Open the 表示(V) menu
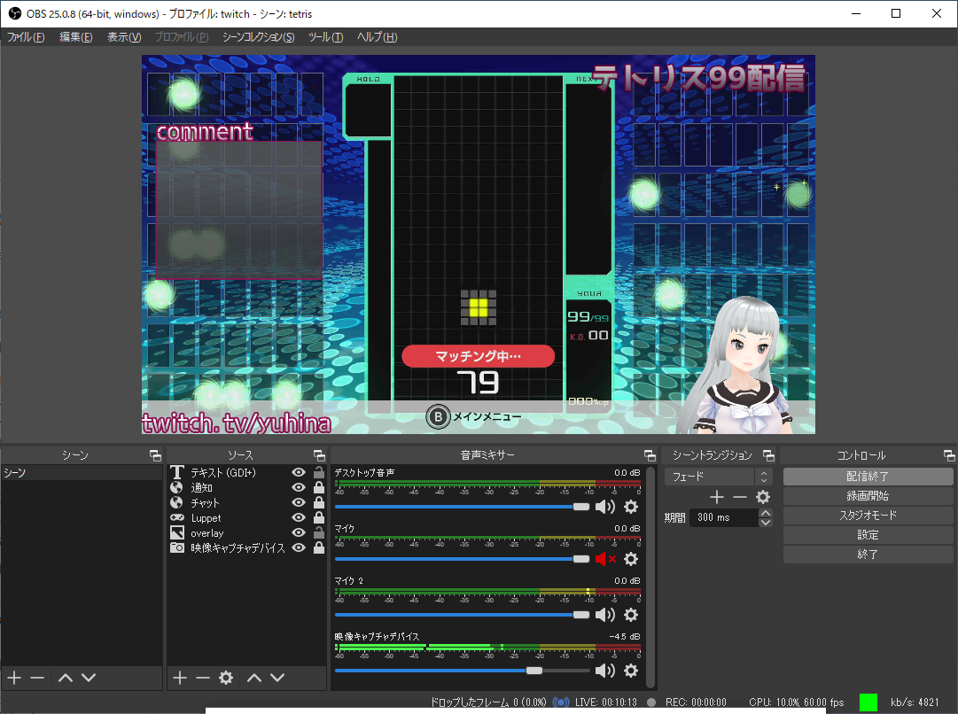The image size is (958, 714). click(x=124, y=37)
